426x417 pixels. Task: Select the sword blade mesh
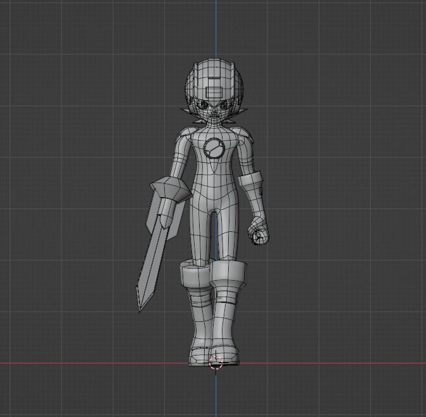(152, 262)
